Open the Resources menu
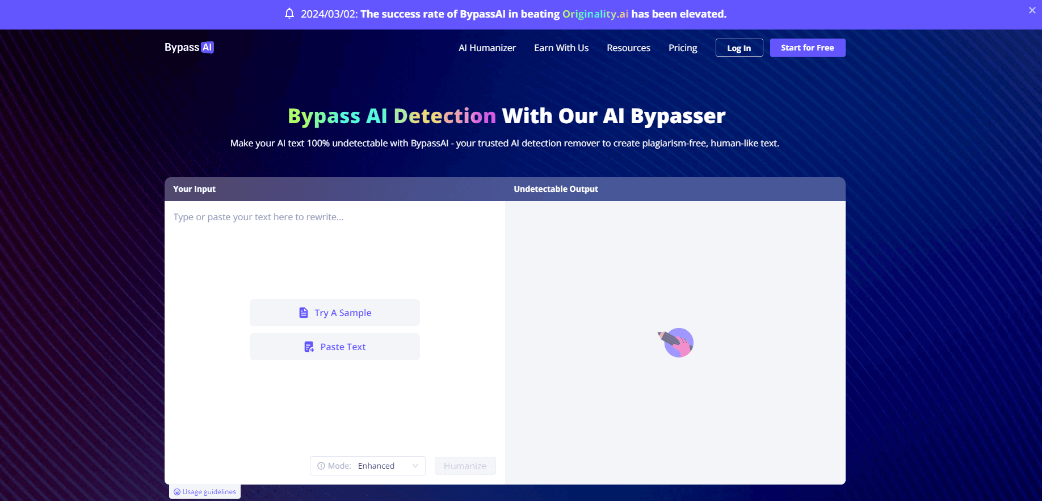1042x501 pixels. click(x=628, y=48)
